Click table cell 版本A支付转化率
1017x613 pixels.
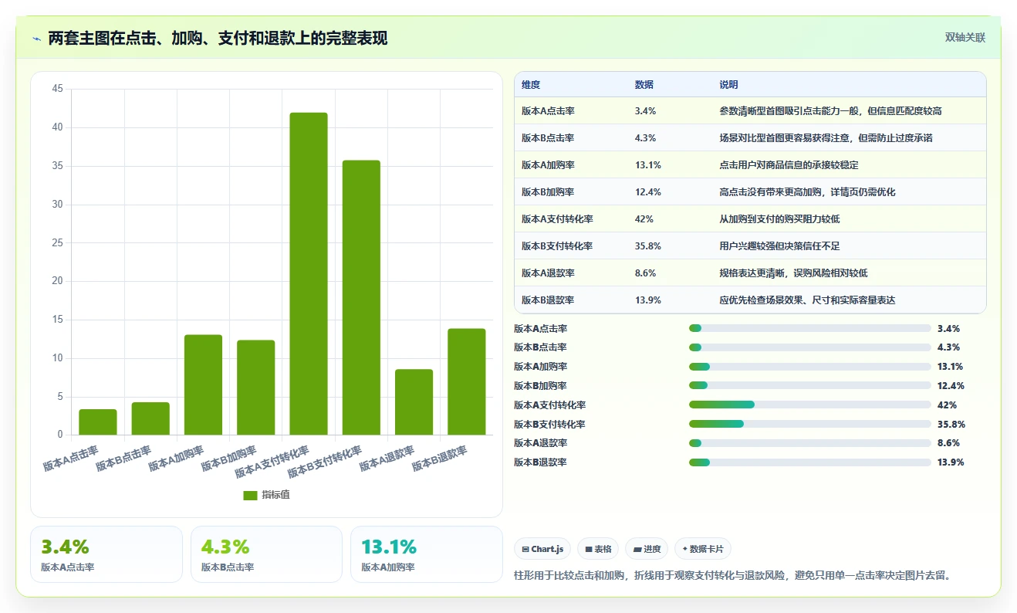pos(557,219)
